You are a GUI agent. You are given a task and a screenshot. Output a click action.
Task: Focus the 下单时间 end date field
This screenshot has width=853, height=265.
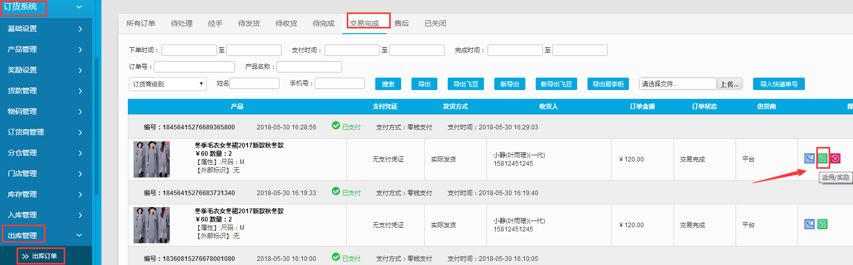point(254,50)
